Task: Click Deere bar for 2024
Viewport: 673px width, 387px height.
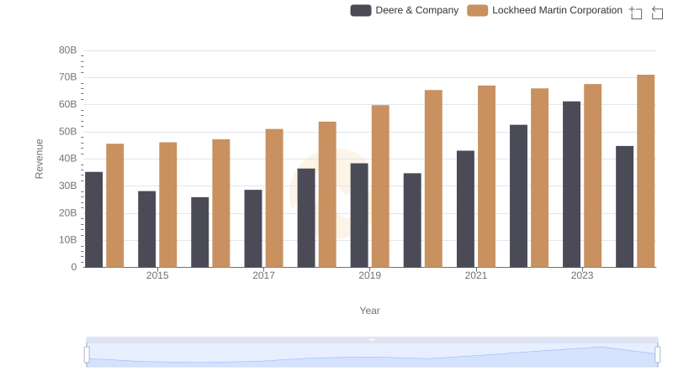Action: point(624,207)
